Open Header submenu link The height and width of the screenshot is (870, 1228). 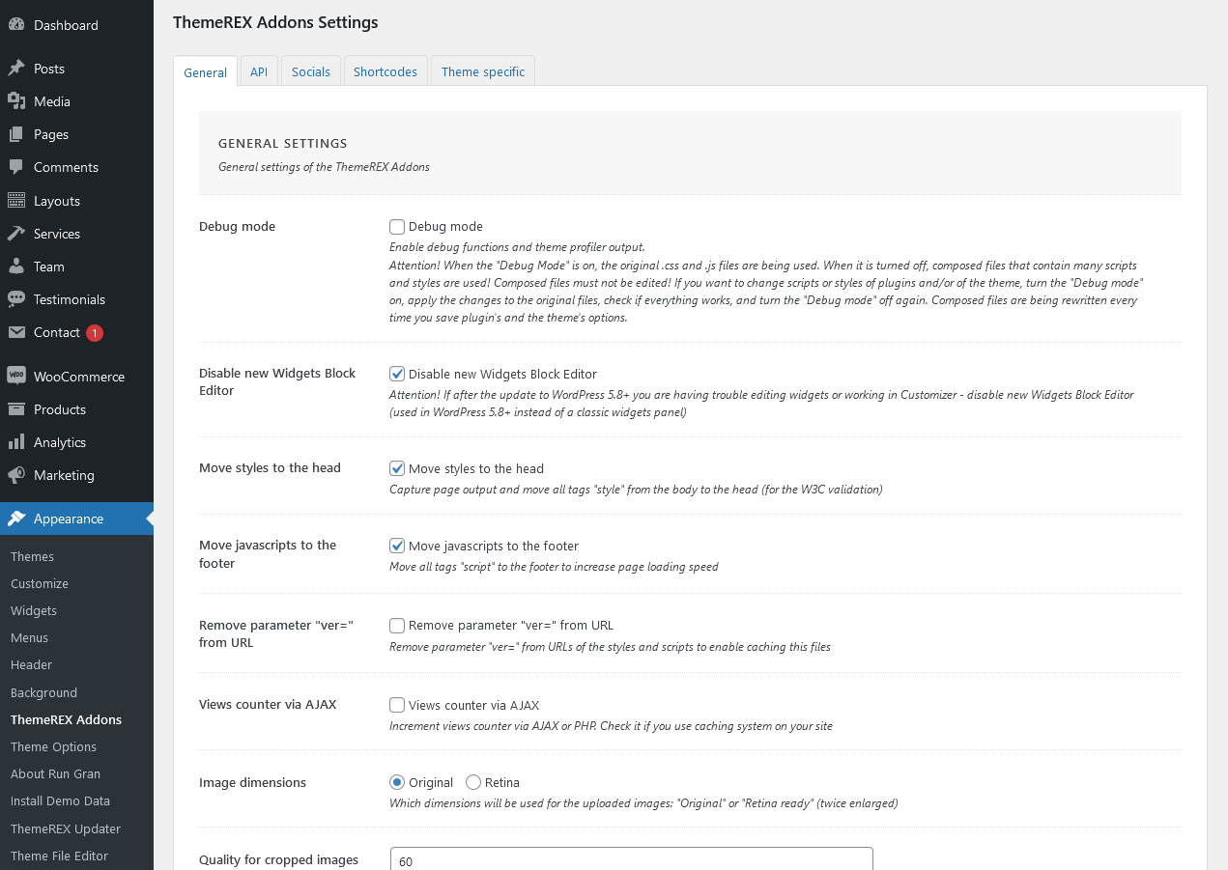[31, 664]
